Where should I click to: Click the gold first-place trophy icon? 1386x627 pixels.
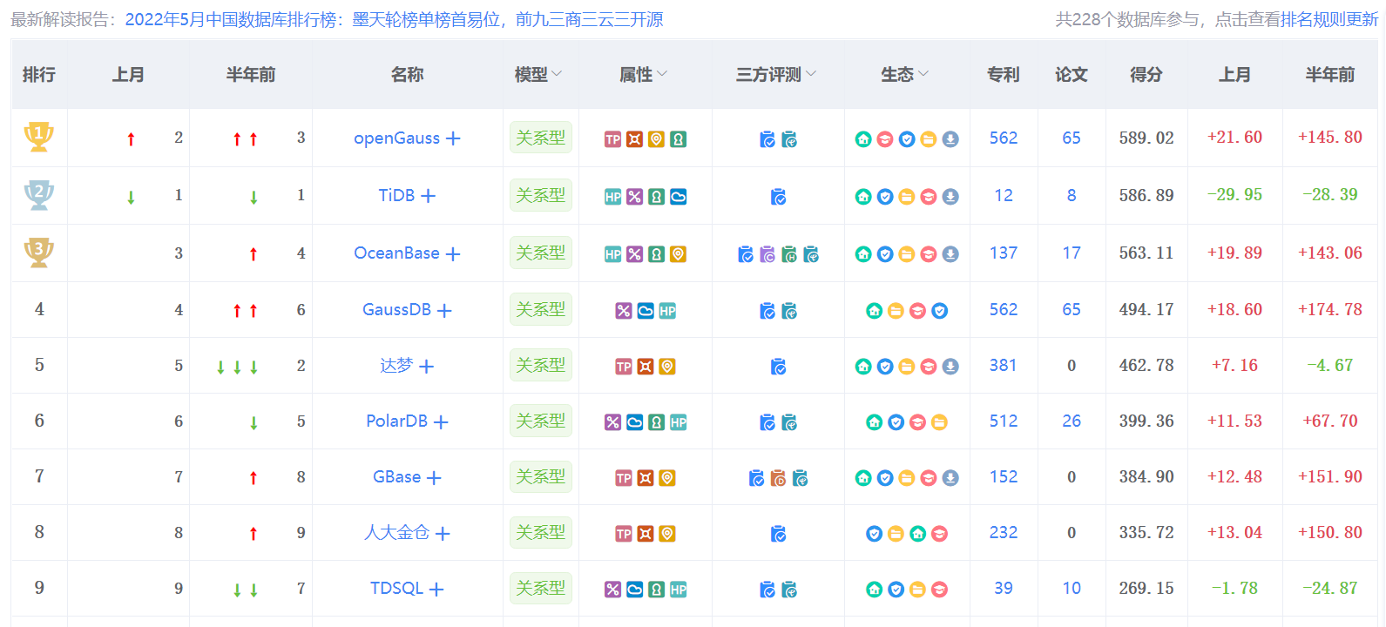[x=38, y=137]
